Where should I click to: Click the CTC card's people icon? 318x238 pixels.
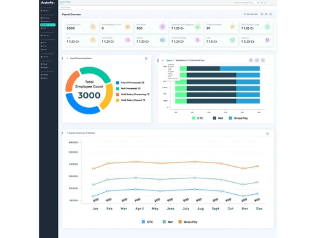tap(93, 40)
